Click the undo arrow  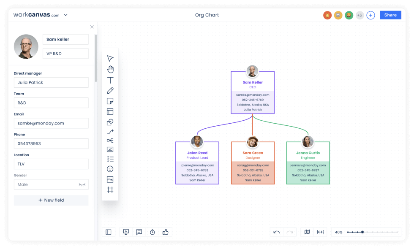[276, 232]
